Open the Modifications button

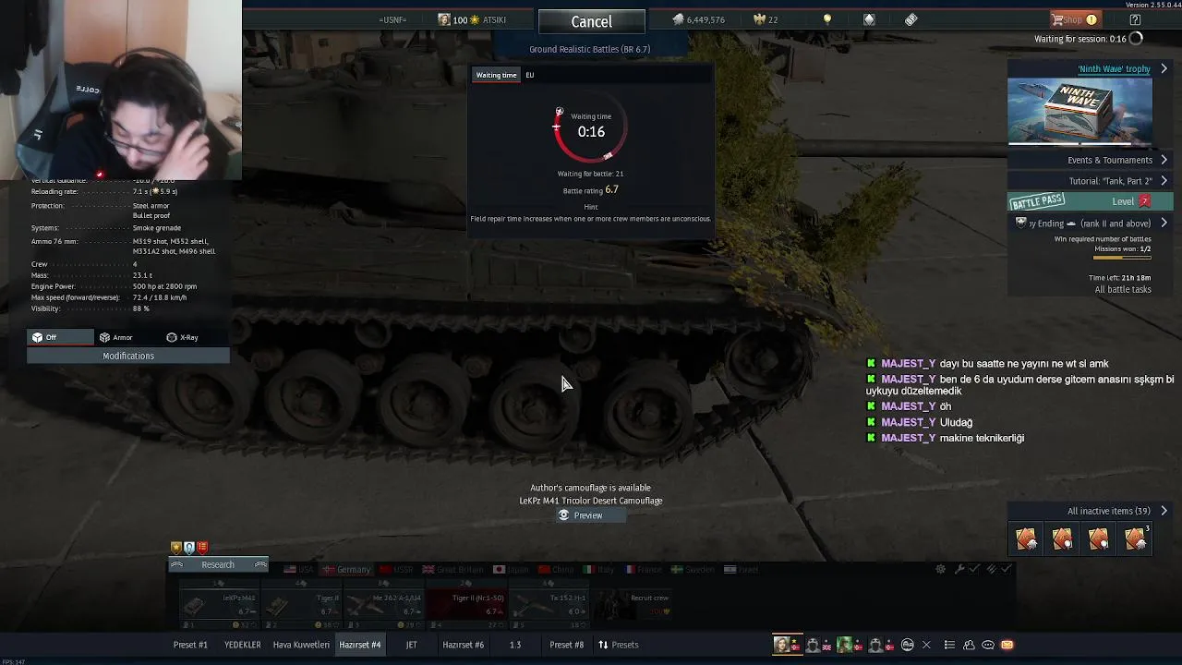pyautogui.click(x=128, y=356)
